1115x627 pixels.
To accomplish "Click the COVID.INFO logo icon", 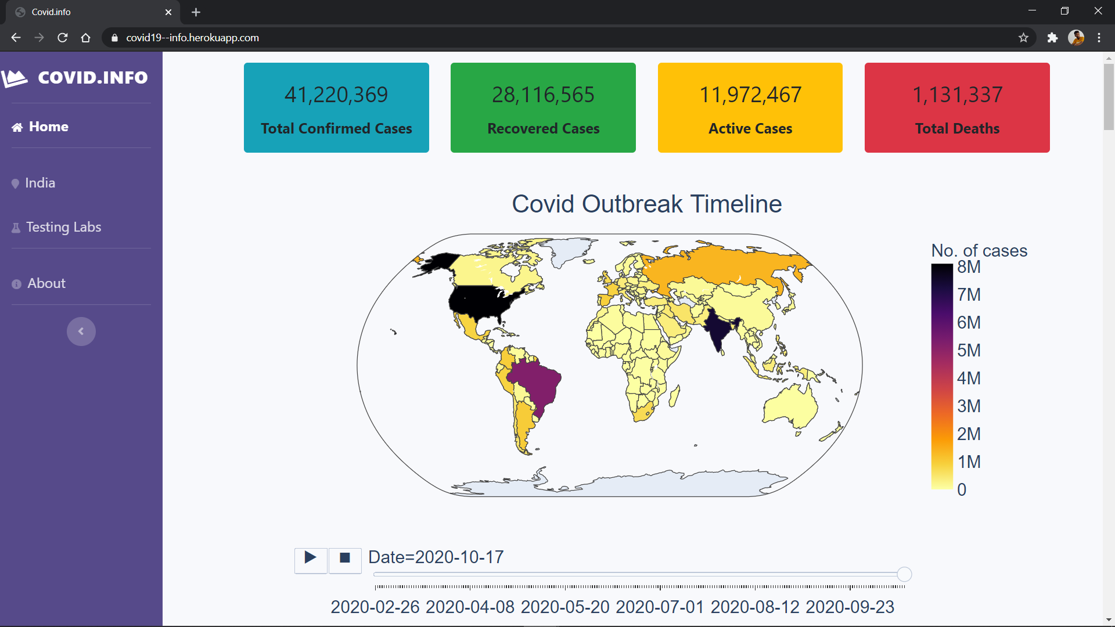I will click(15, 78).
